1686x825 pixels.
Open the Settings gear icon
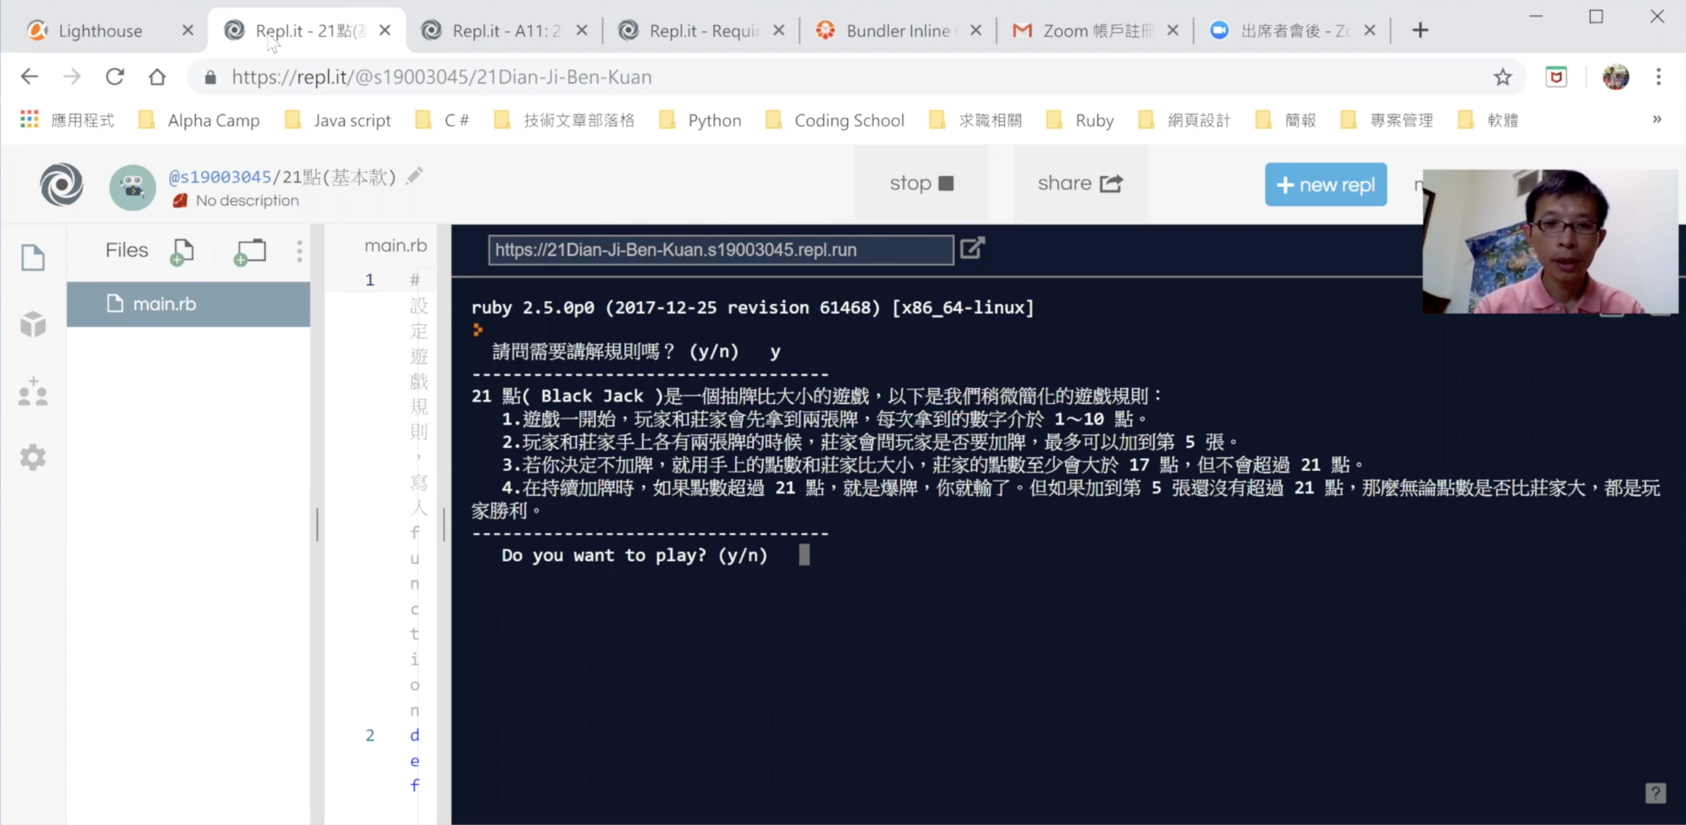click(33, 457)
